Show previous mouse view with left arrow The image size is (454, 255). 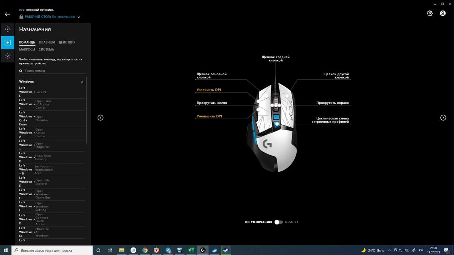101,117
